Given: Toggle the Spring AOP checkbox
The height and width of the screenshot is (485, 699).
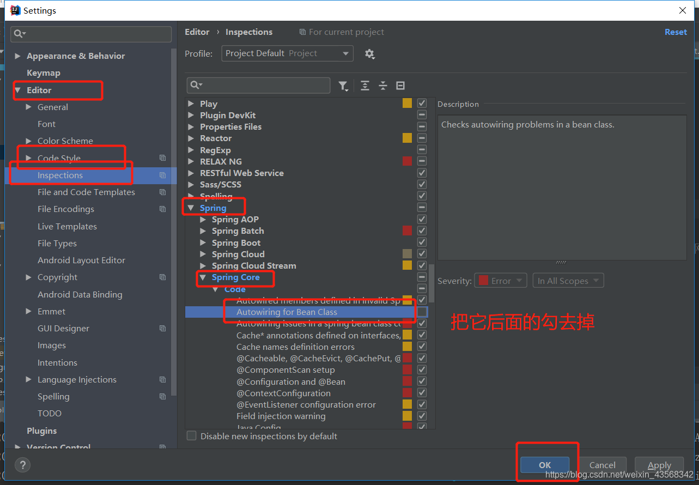Looking at the screenshot, I should click(x=422, y=219).
